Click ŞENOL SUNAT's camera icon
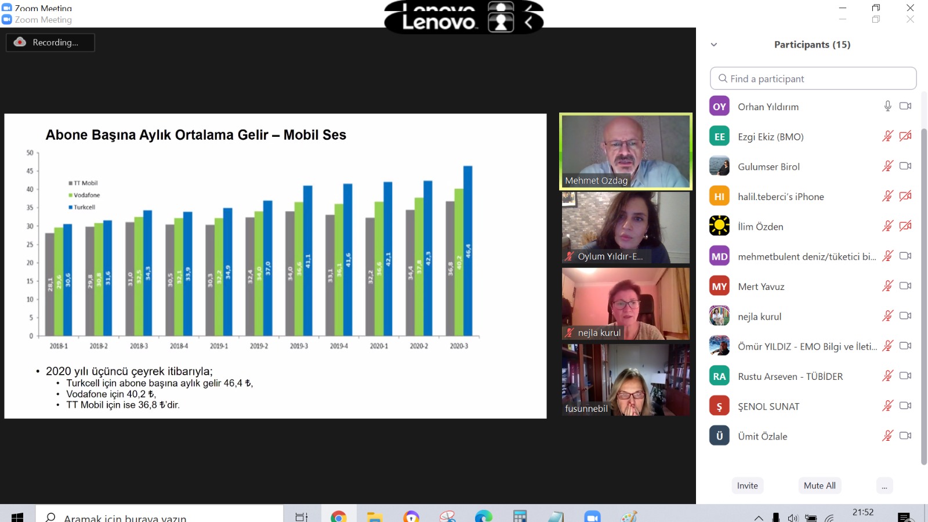The width and height of the screenshot is (928, 522). (x=905, y=406)
